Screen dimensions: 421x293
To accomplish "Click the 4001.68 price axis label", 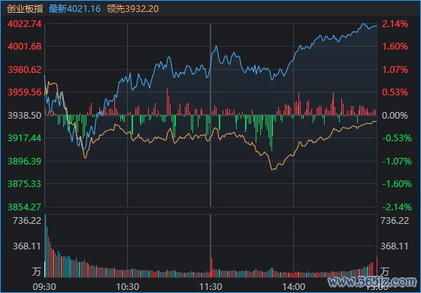I will tap(24, 47).
